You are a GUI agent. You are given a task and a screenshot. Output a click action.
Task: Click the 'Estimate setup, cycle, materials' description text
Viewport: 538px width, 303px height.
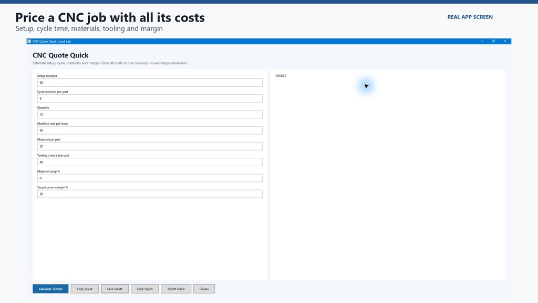110,63
